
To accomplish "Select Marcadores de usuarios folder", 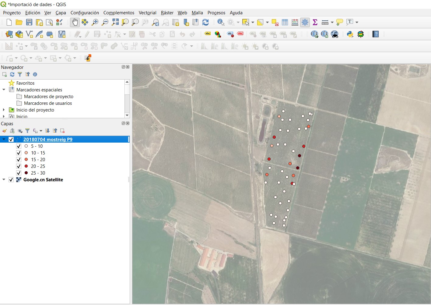I will point(48,103).
